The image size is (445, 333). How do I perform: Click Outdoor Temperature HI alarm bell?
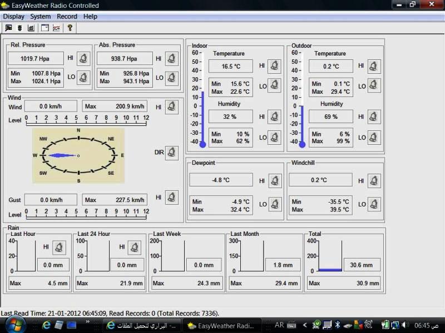[374, 67]
